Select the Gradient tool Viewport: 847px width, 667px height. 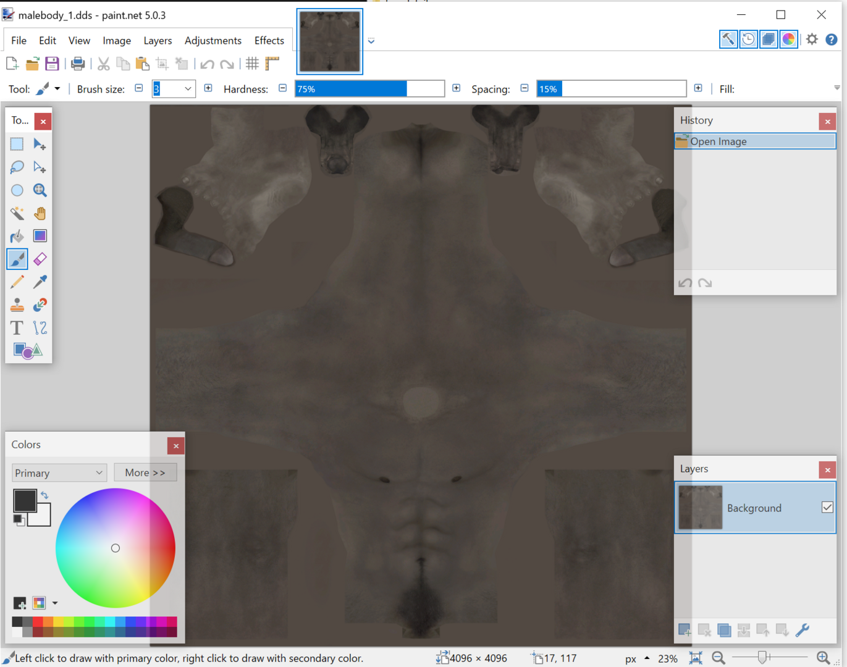(x=40, y=236)
